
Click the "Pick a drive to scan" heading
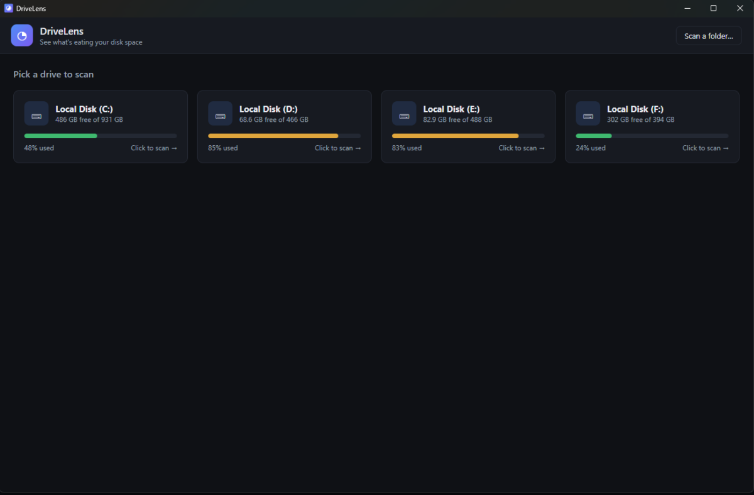point(53,74)
